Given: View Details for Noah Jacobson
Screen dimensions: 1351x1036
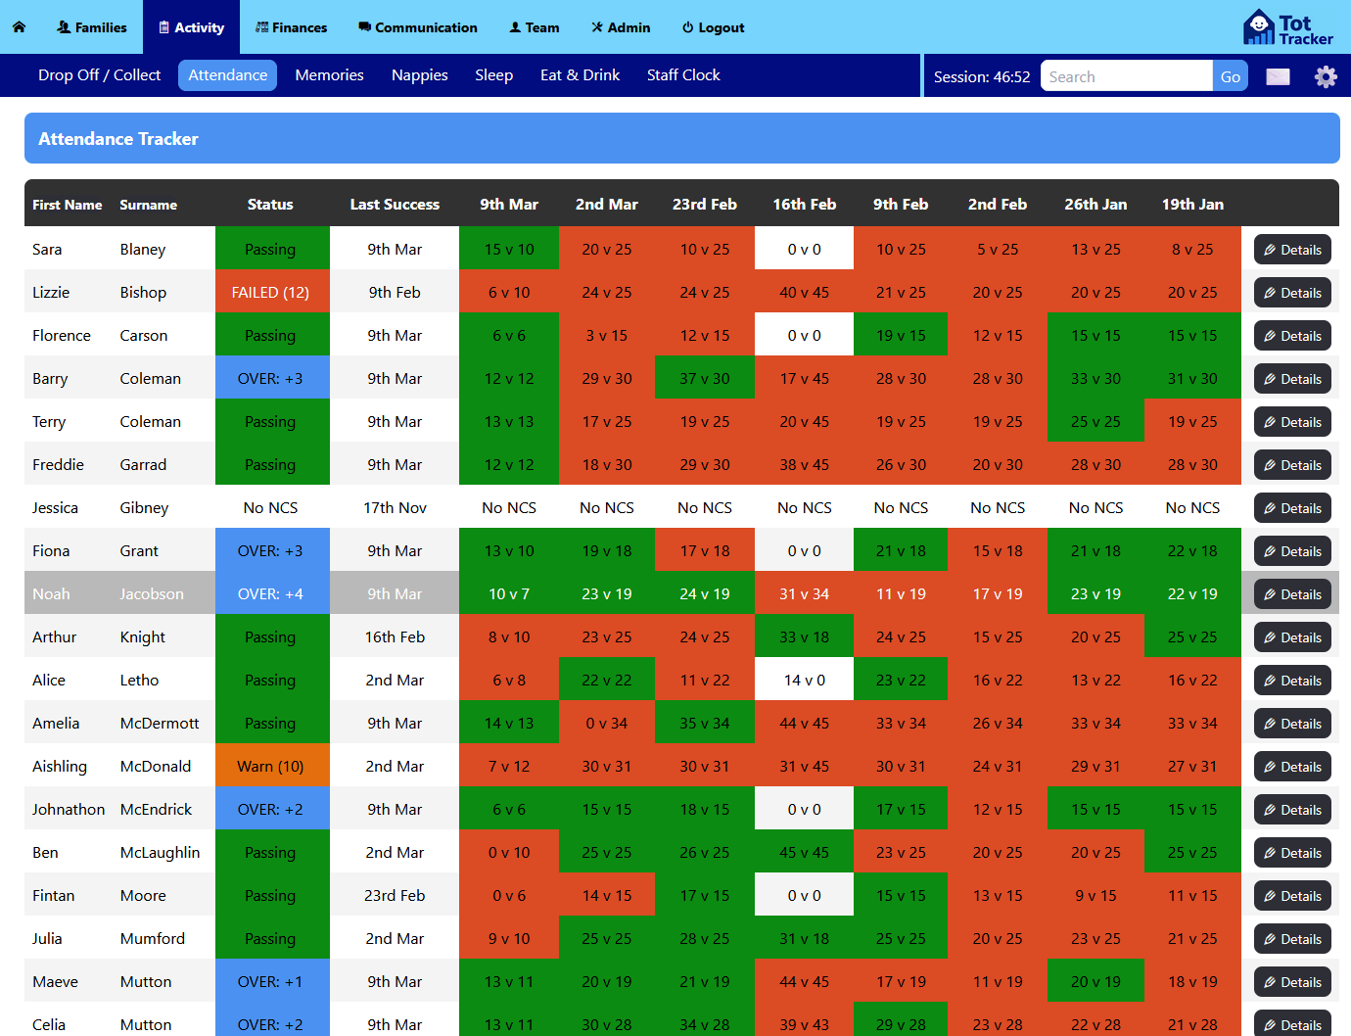Looking at the screenshot, I should pos(1292,593).
